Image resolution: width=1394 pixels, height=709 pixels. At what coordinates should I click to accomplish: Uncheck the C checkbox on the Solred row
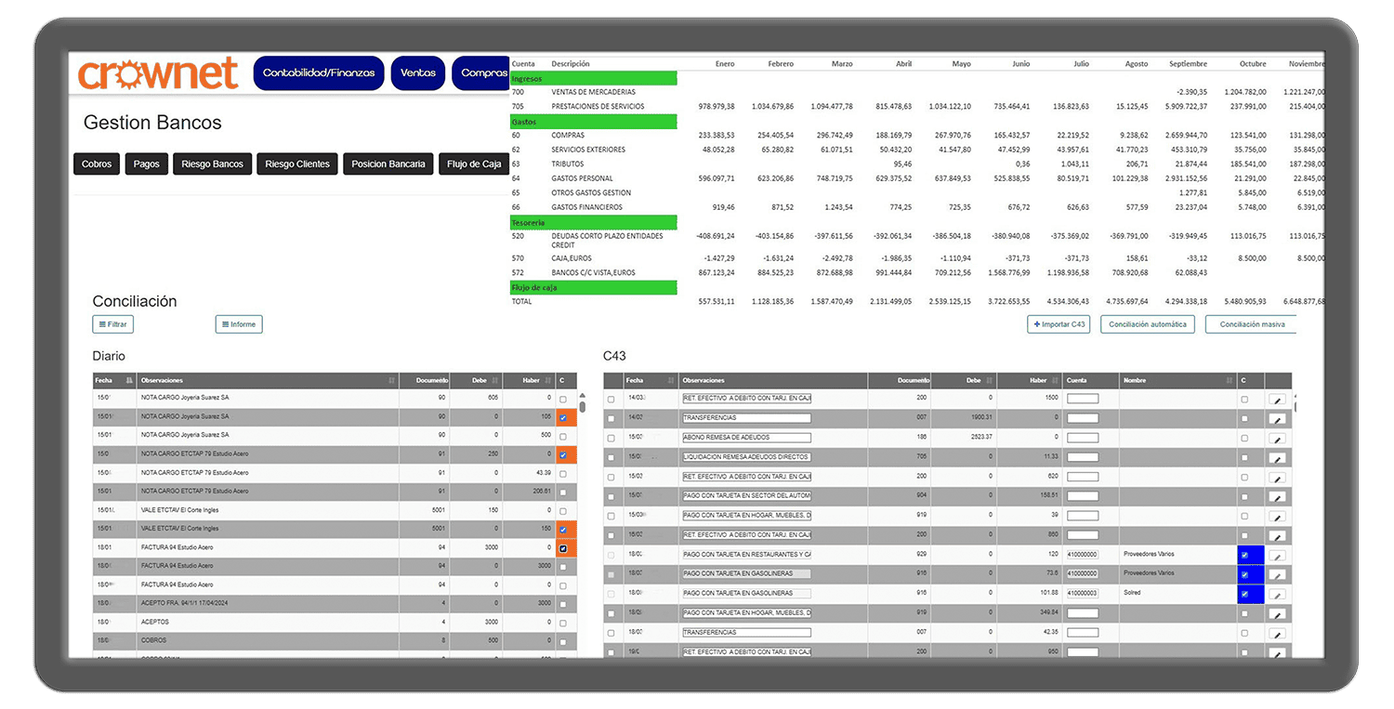pos(1244,593)
